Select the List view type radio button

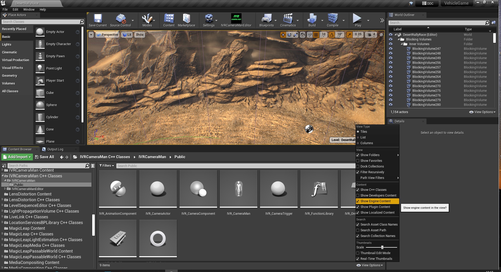click(x=358, y=137)
